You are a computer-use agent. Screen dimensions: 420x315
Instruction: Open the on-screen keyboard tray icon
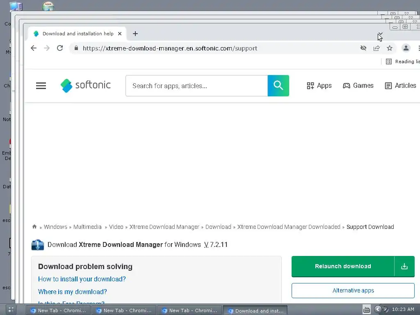point(366,310)
